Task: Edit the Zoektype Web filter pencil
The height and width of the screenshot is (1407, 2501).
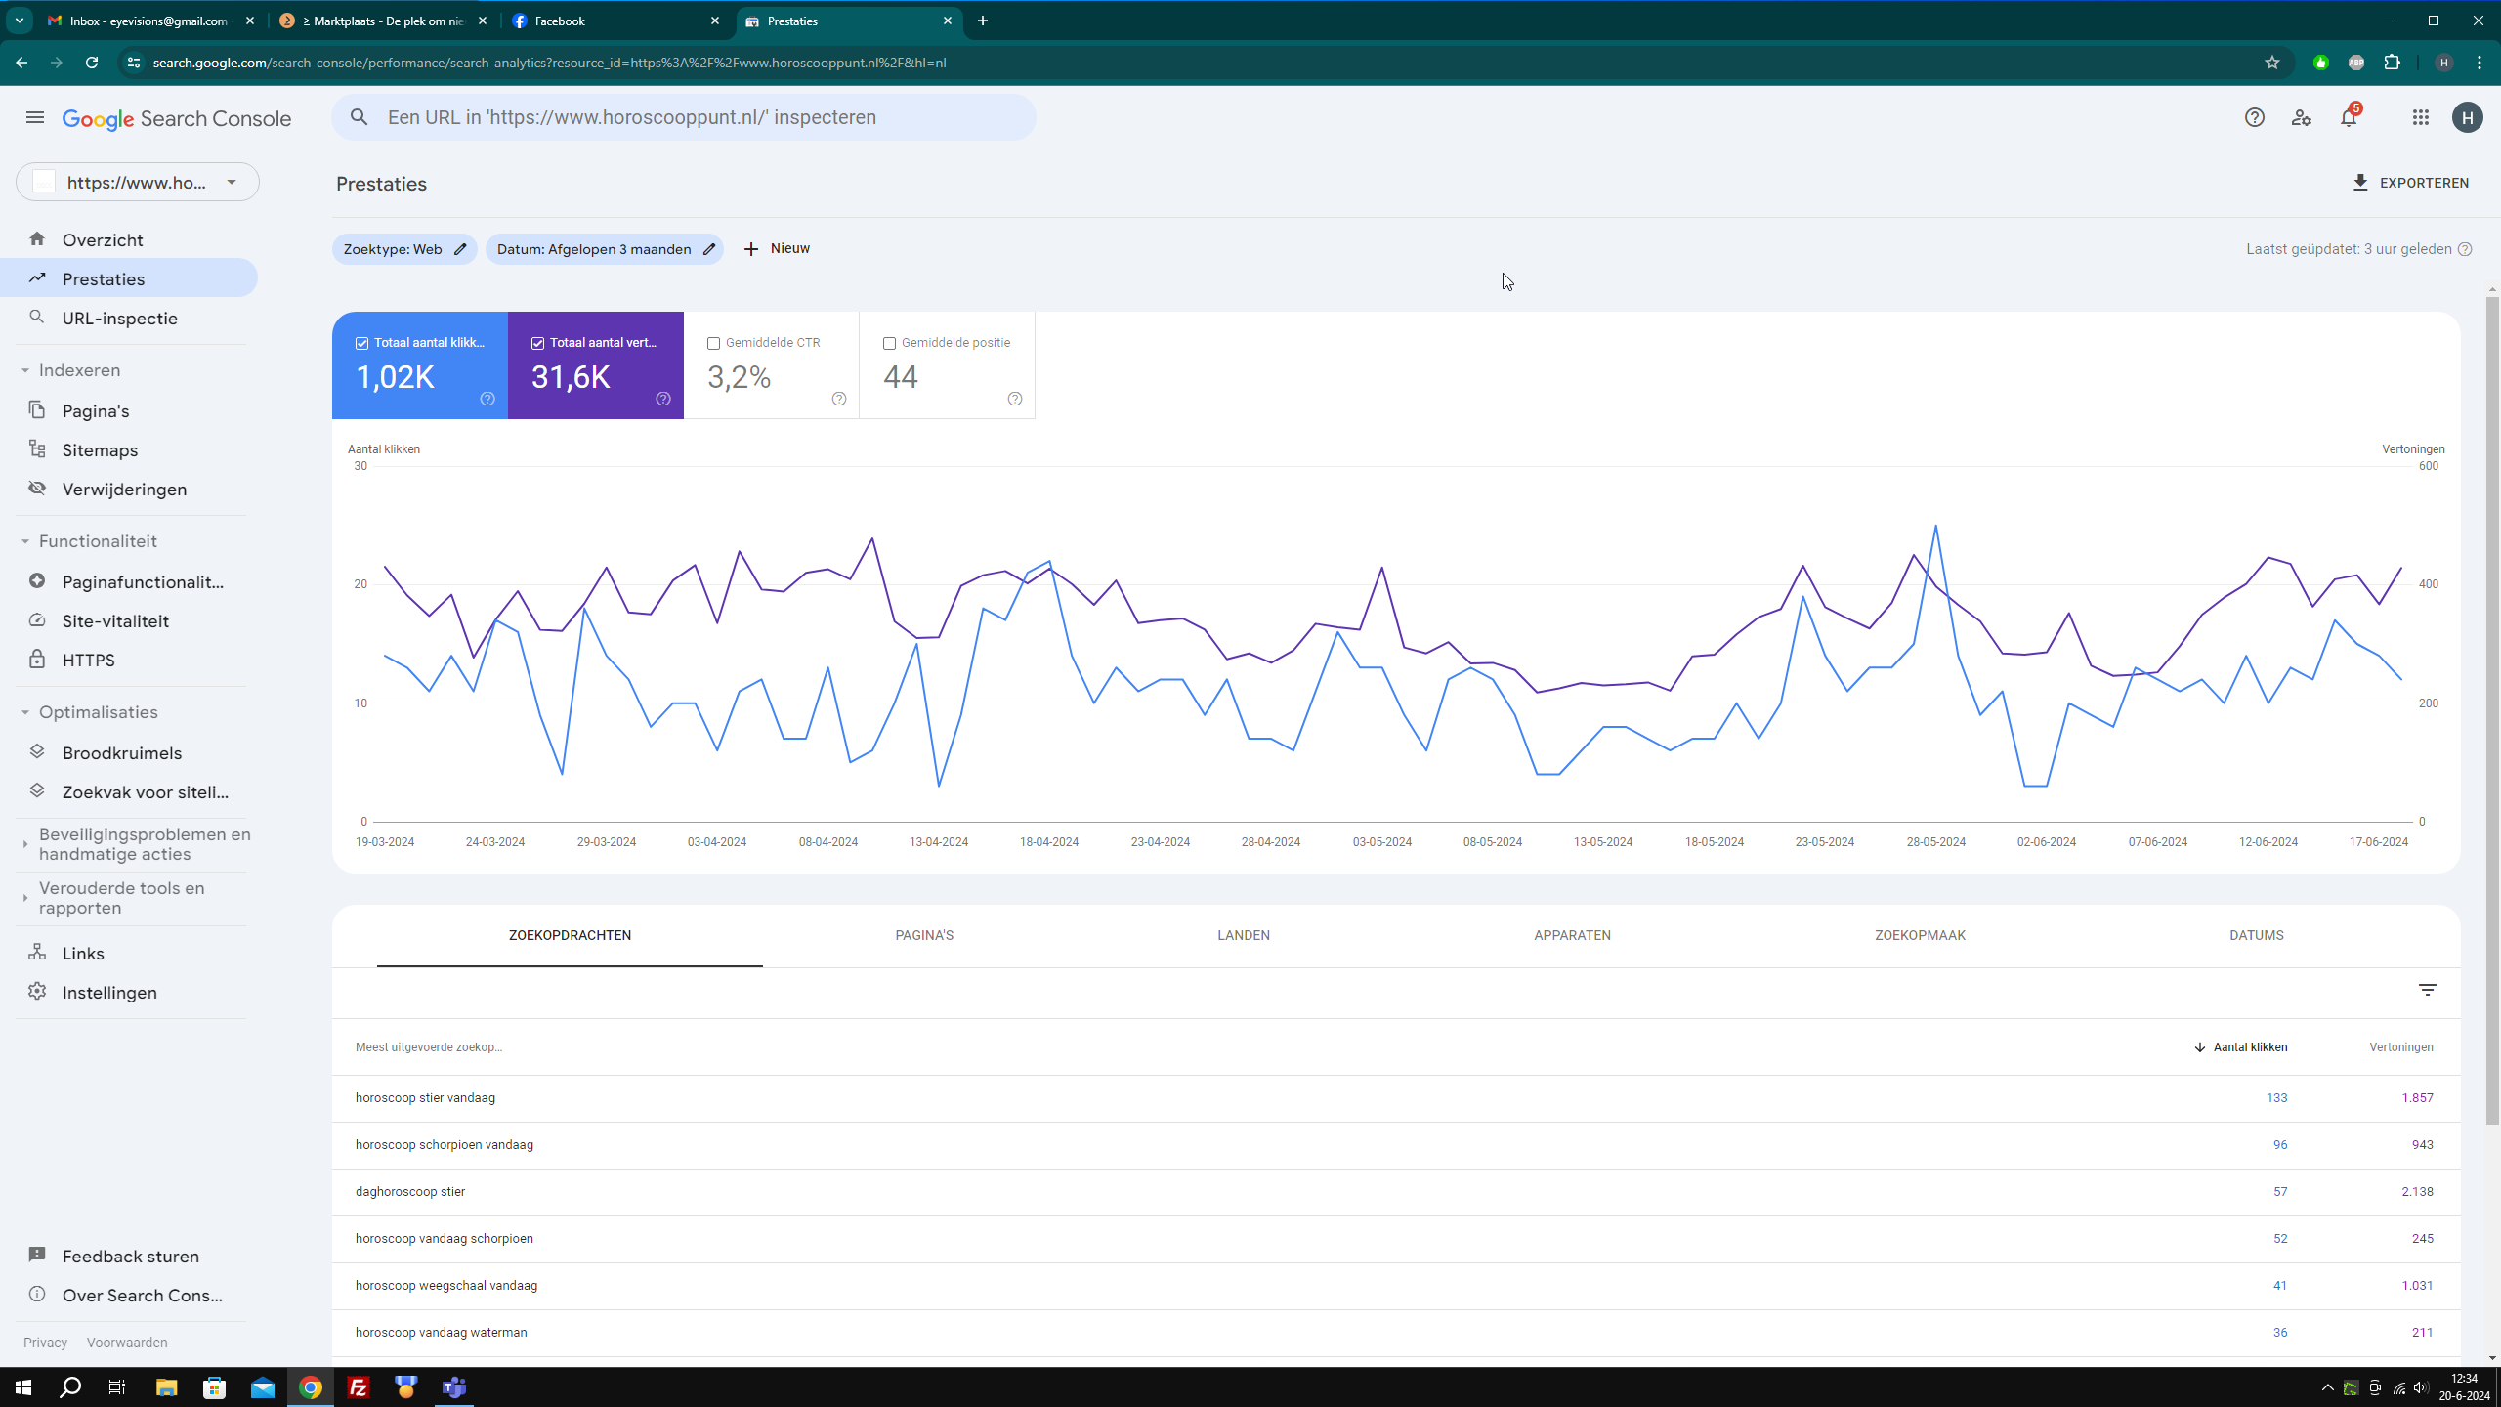Action: [x=460, y=249]
